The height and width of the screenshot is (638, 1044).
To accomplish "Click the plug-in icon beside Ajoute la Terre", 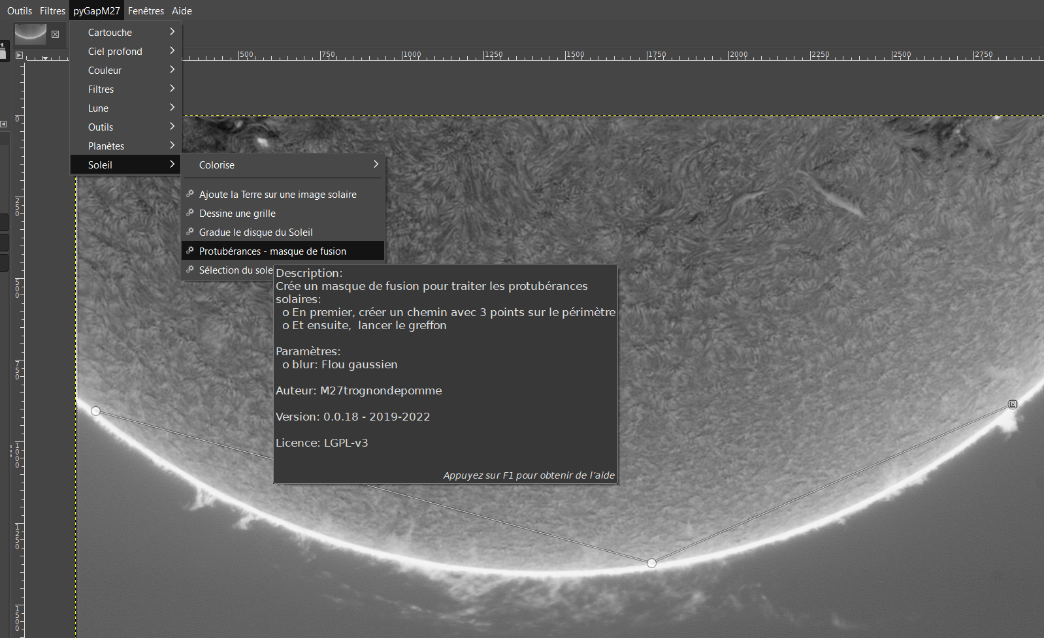I will (190, 194).
